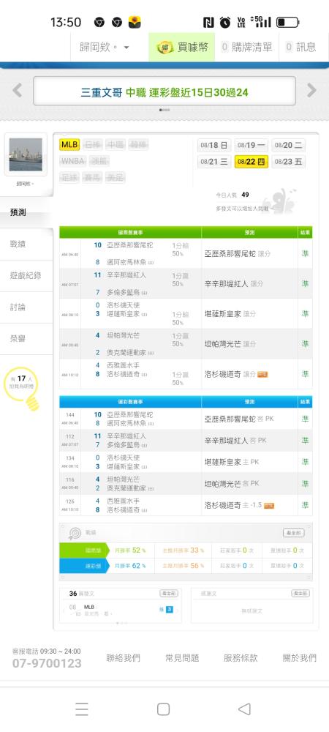Select the 足球 league filter

pos(69,177)
